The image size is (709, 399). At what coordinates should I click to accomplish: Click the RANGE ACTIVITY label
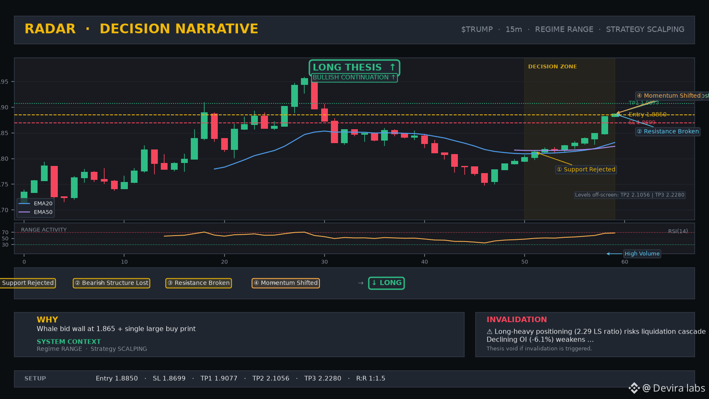click(x=44, y=230)
